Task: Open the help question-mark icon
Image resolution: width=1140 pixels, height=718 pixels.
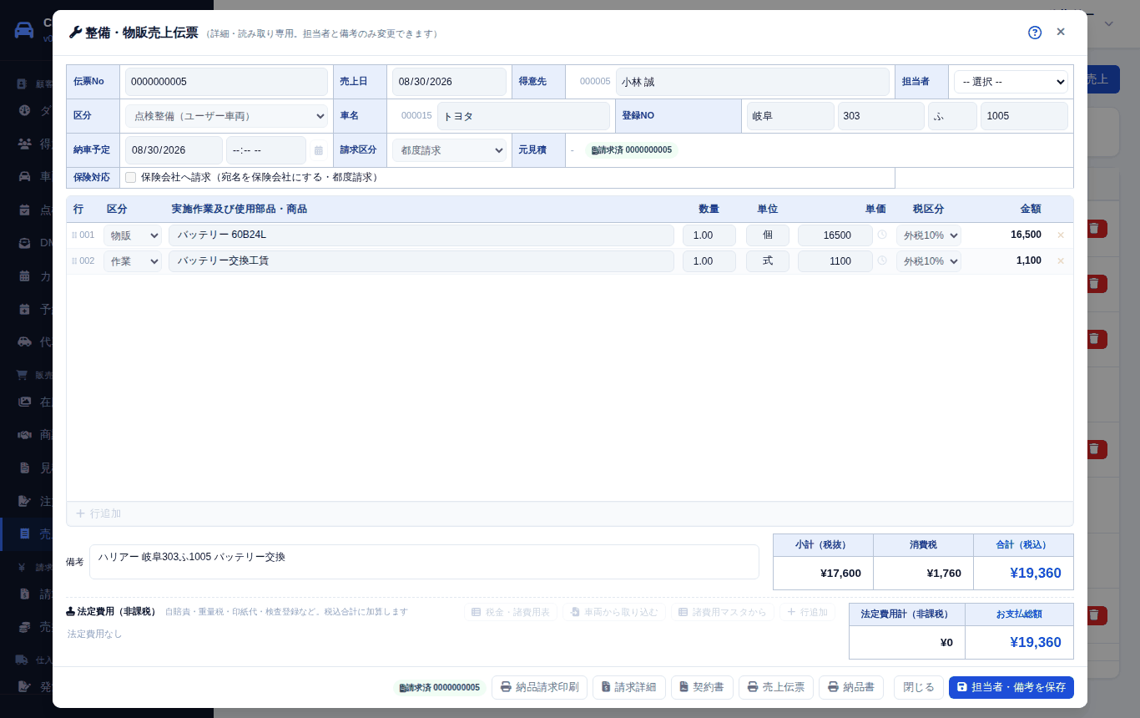Action: pos(1035,33)
